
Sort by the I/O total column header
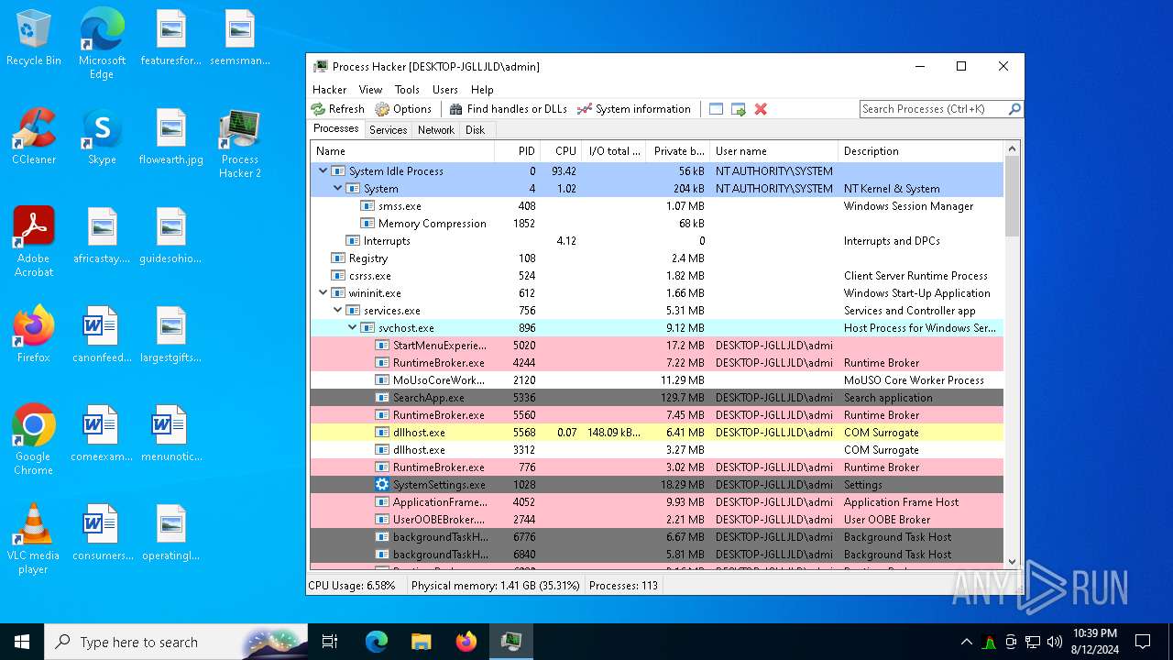613,151
